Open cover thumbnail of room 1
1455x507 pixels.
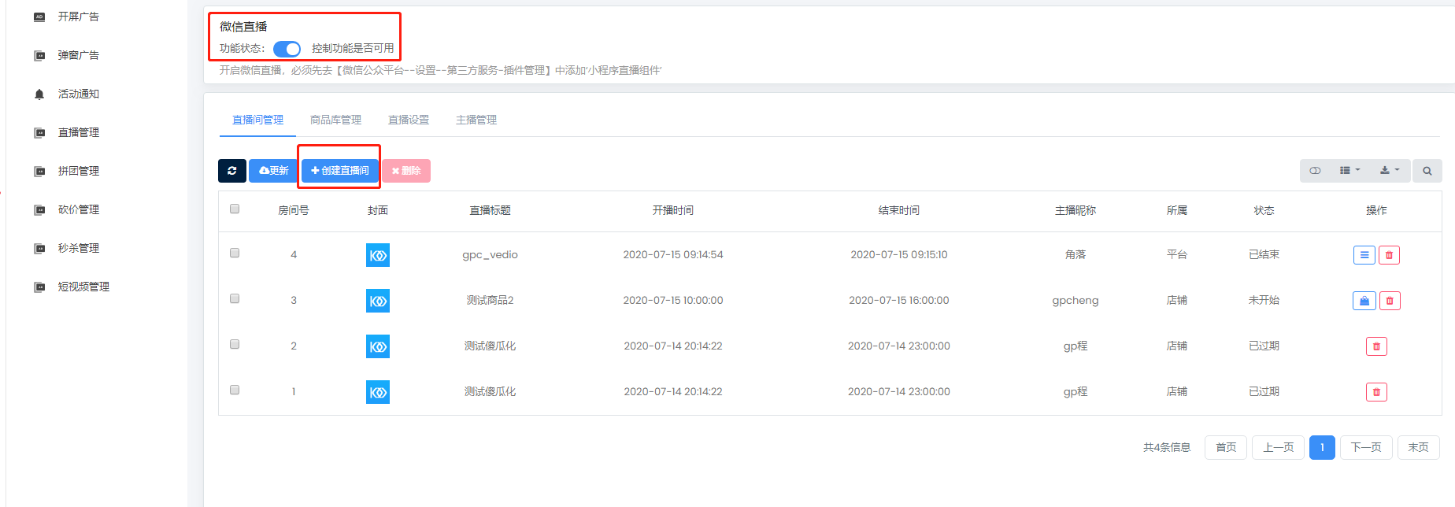pyautogui.click(x=378, y=392)
